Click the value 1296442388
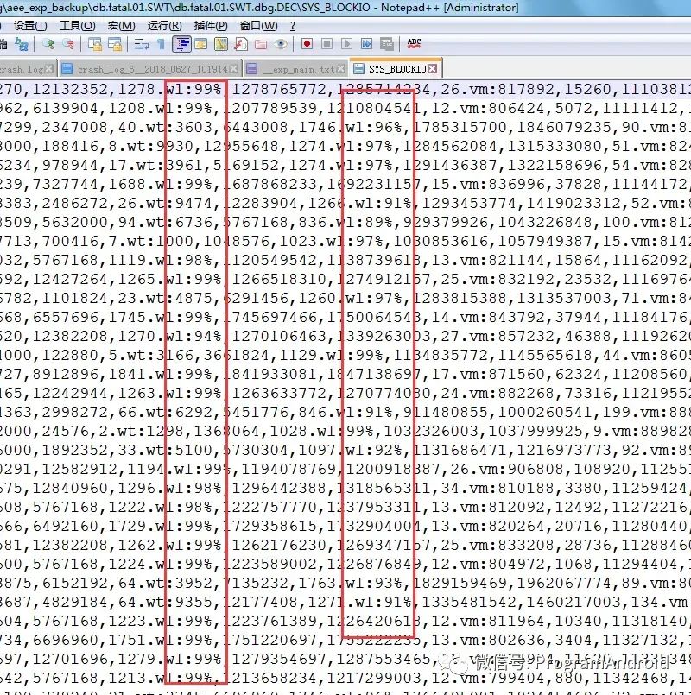This screenshot has height=695, width=691. point(279,489)
